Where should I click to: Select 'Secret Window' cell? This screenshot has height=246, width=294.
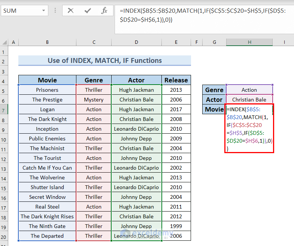tap(47, 197)
